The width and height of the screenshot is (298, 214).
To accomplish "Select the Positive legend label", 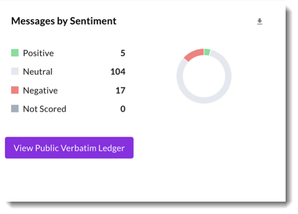I will pyautogui.click(x=38, y=53).
